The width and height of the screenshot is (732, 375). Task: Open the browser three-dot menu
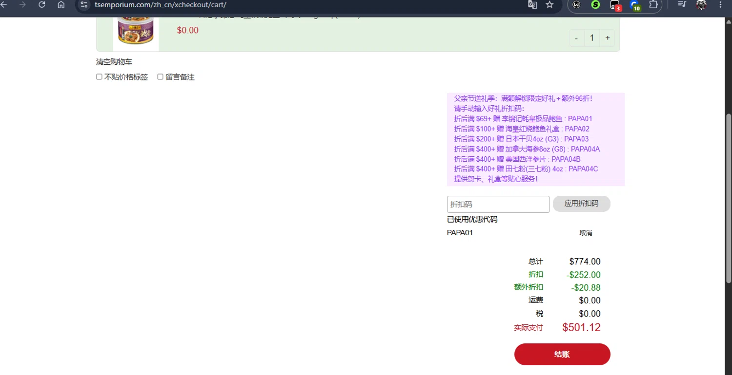tap(721, 4)
